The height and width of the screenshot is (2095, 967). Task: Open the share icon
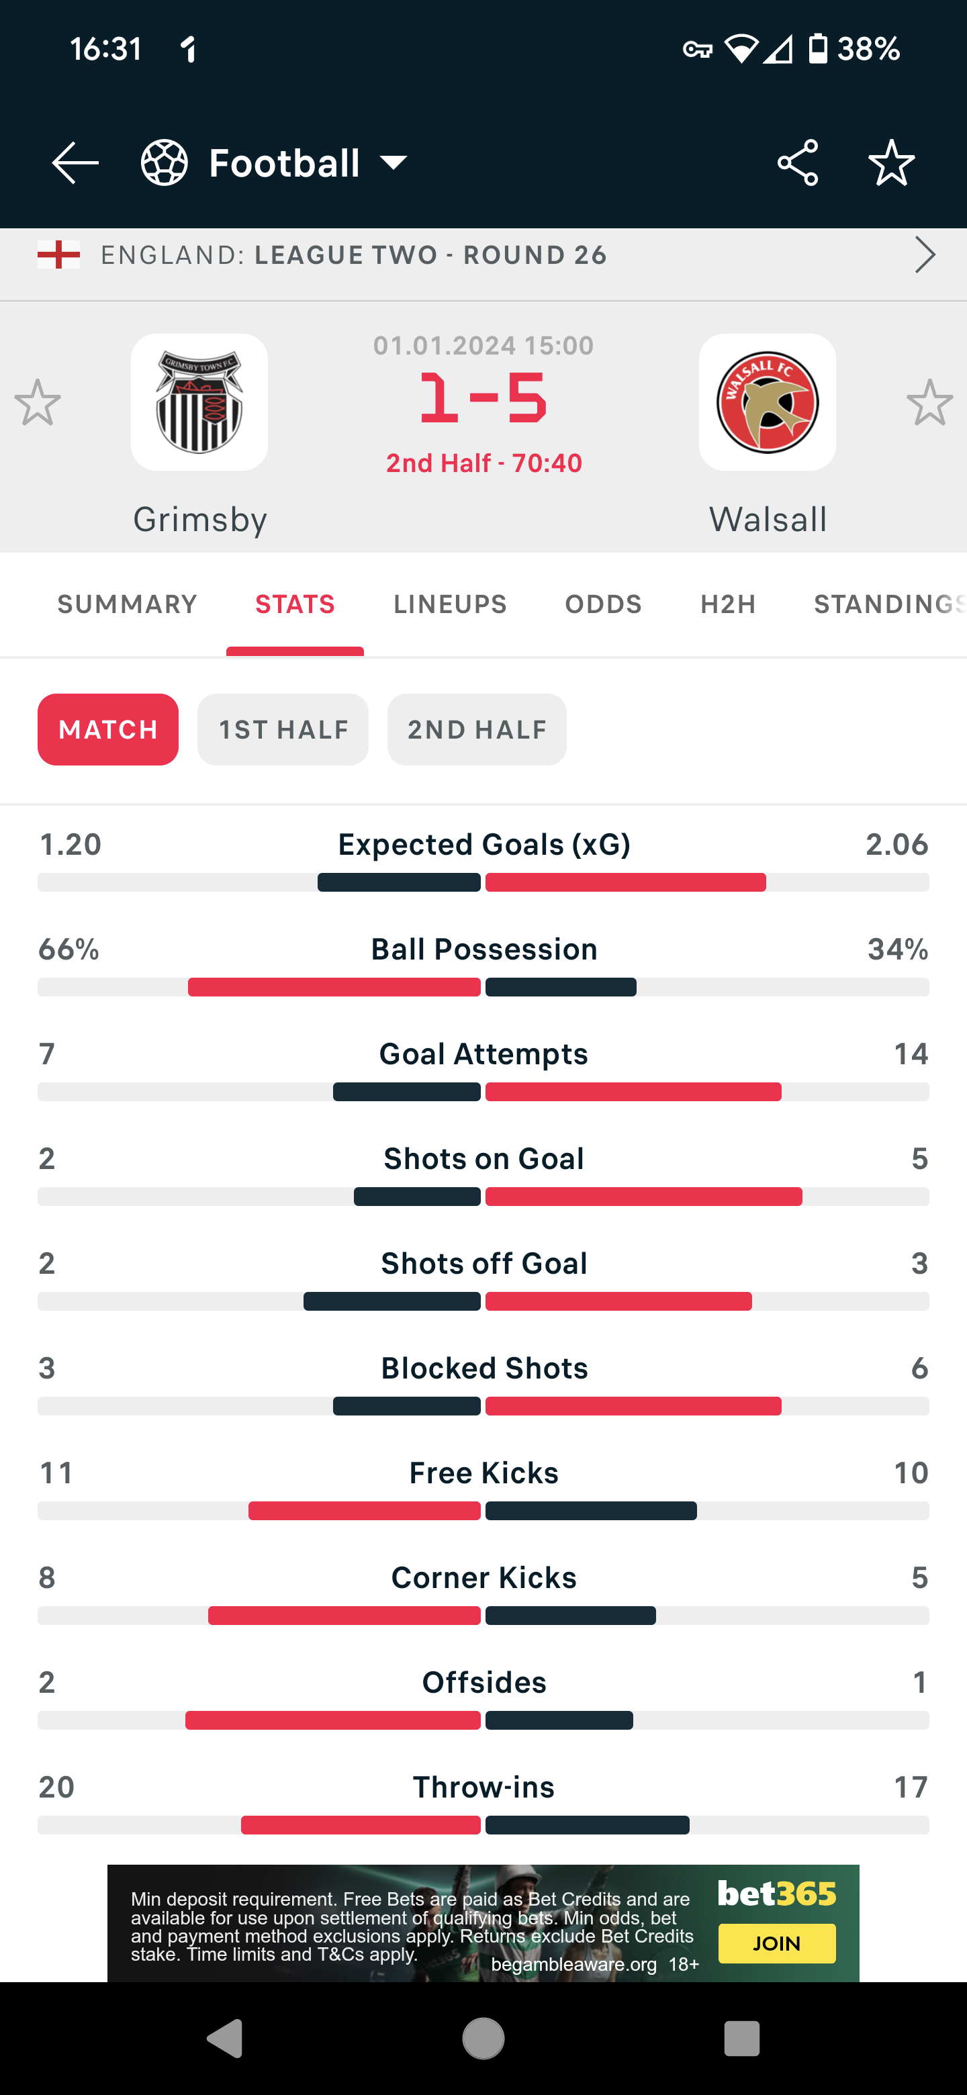(797, 162)
